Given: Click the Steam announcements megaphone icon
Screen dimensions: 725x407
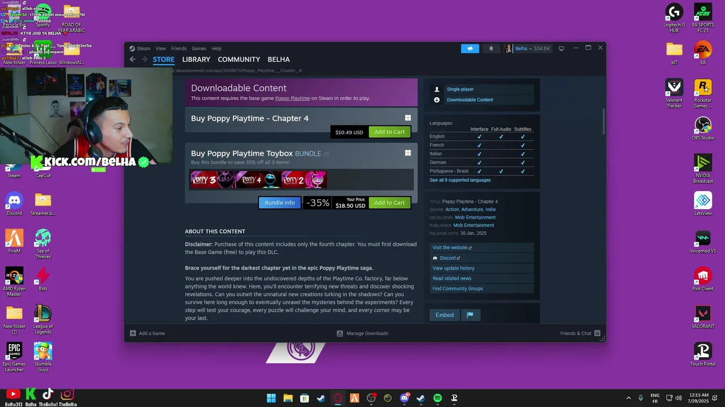Looking at the screenshot, I should pos(470,49).
